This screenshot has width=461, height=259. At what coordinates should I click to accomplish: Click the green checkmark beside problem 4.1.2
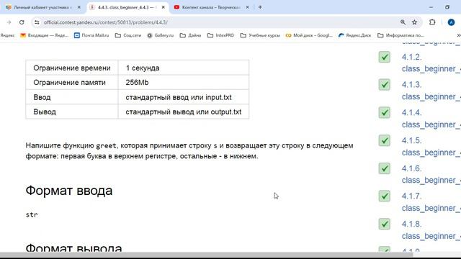pyautogui.click(x=384, y=57)
